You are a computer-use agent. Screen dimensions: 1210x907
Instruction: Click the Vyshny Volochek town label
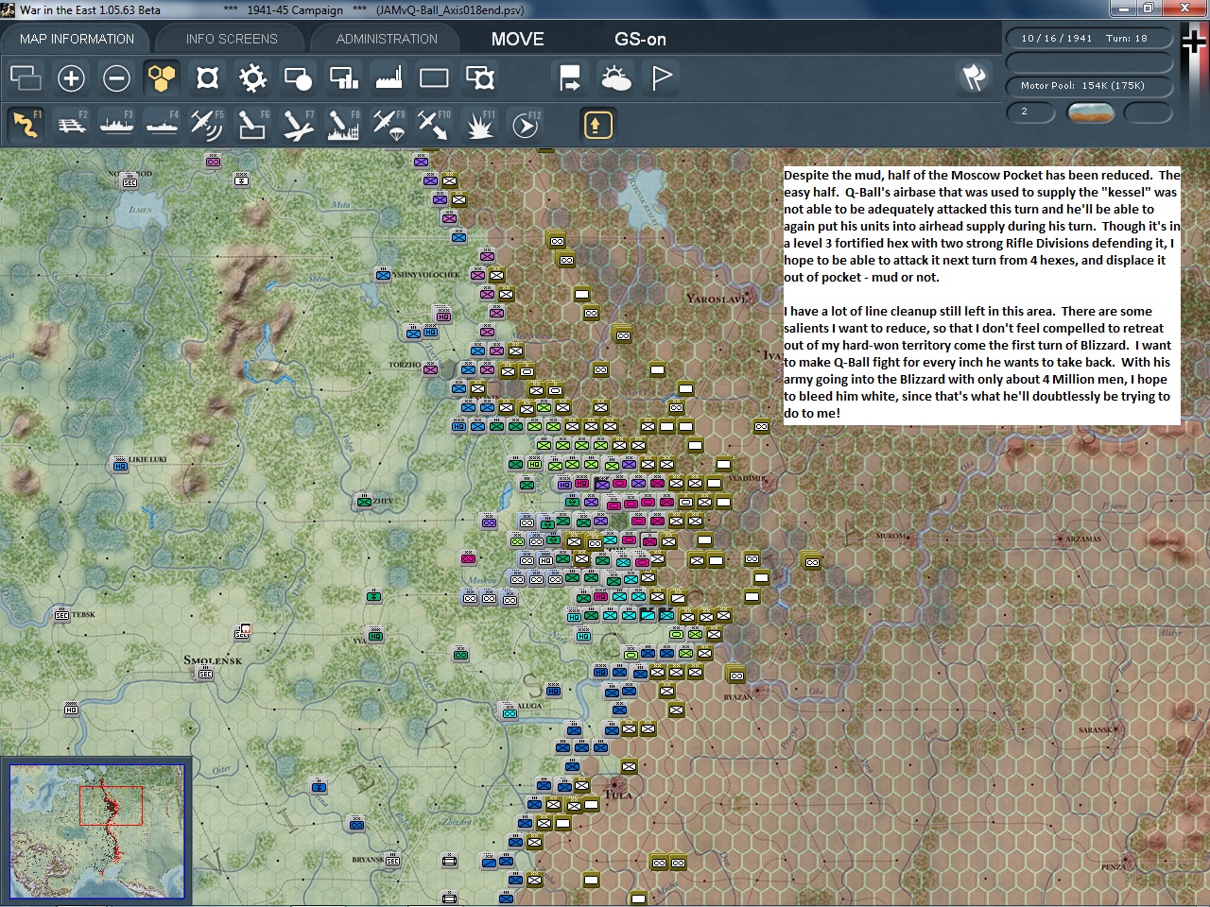pyautogui.click(x=426, y=275)
